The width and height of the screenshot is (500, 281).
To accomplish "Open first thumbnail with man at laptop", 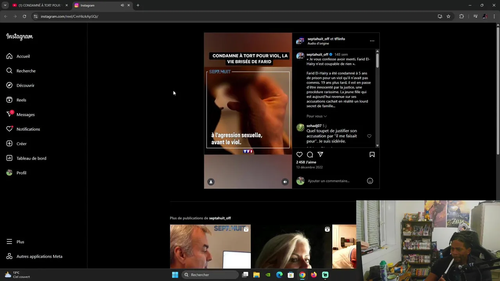I will [x=210, y=247].
